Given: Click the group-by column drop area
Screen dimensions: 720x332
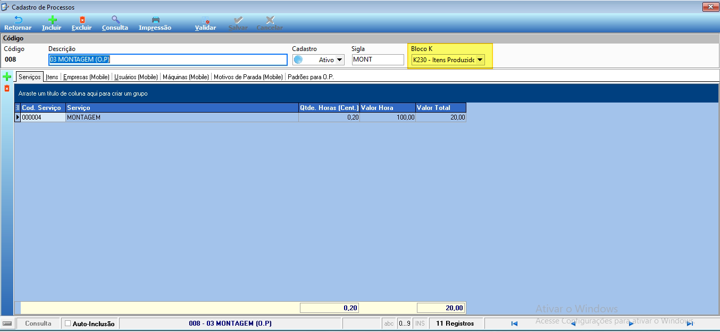Looking at the screenshot, I should (x=366, y=93).
